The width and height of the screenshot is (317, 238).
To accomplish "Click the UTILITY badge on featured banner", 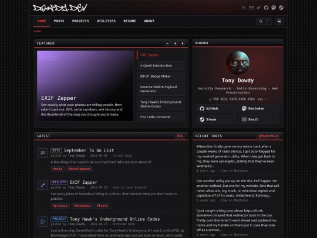I will [49, 57].
